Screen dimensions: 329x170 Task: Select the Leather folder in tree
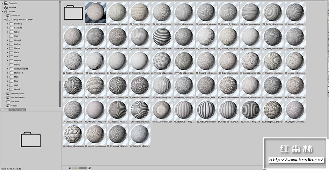[18, 44]
